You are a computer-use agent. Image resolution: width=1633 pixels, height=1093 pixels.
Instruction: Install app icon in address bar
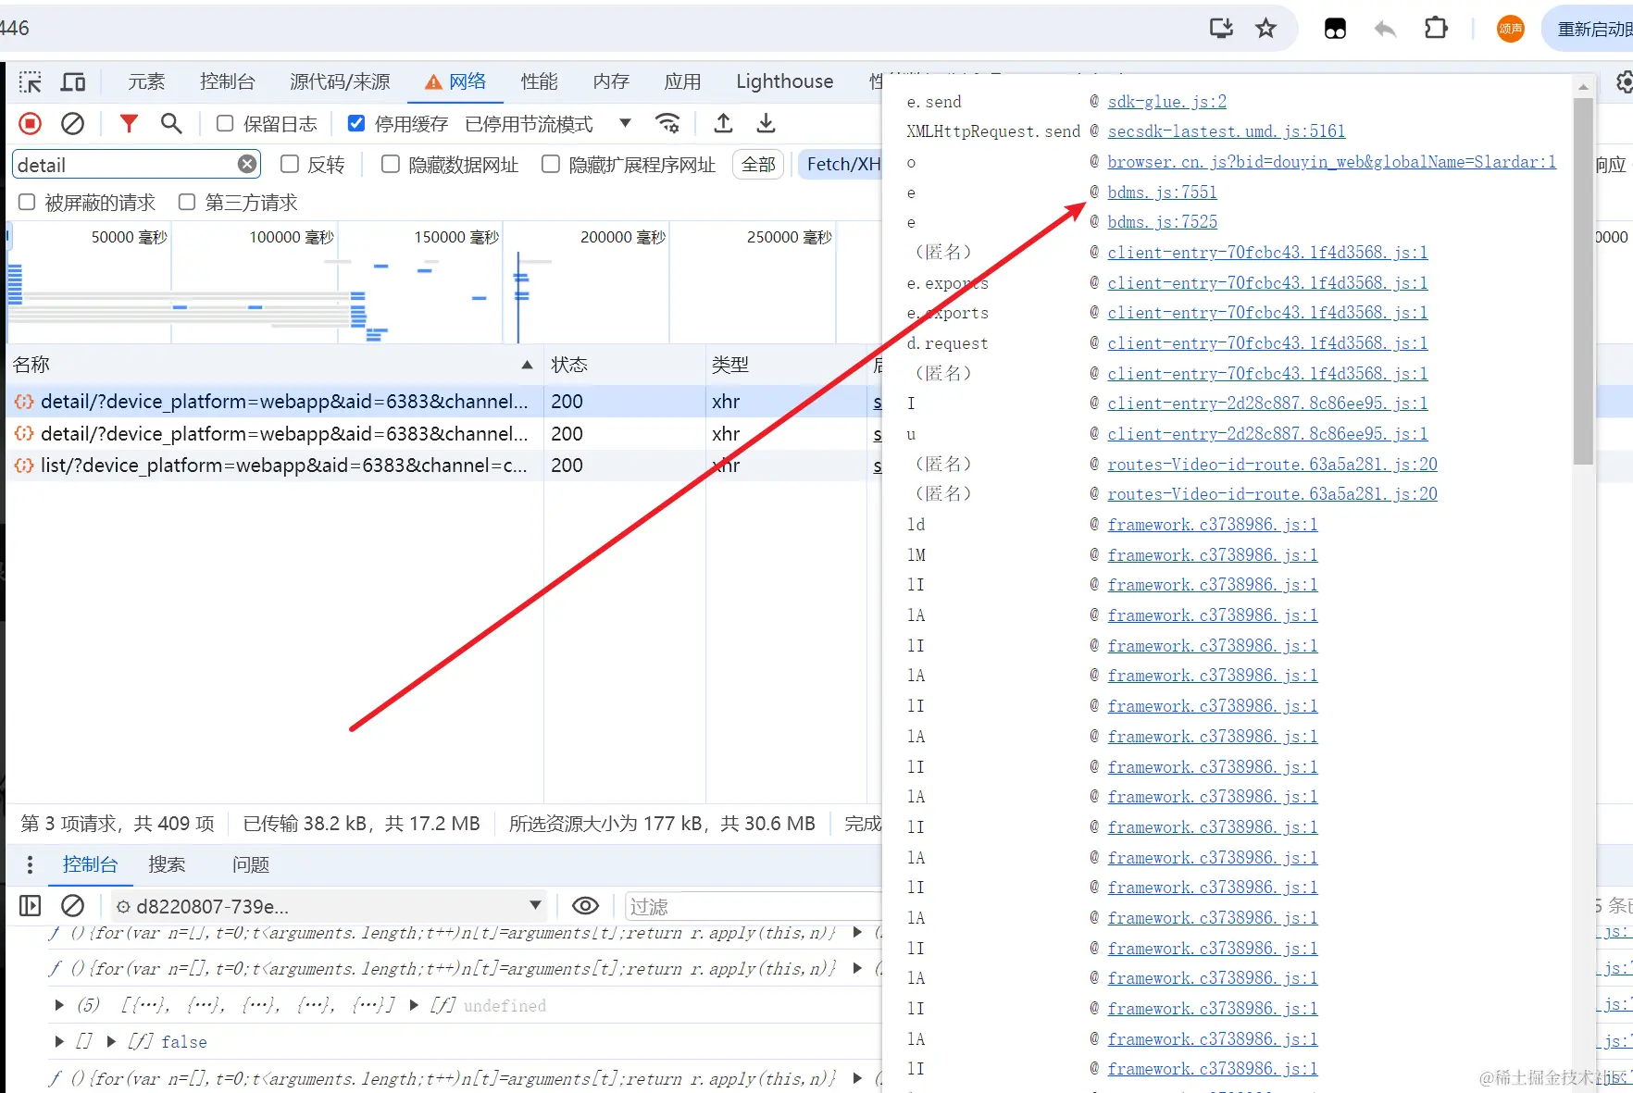(x=1222, y=29)
